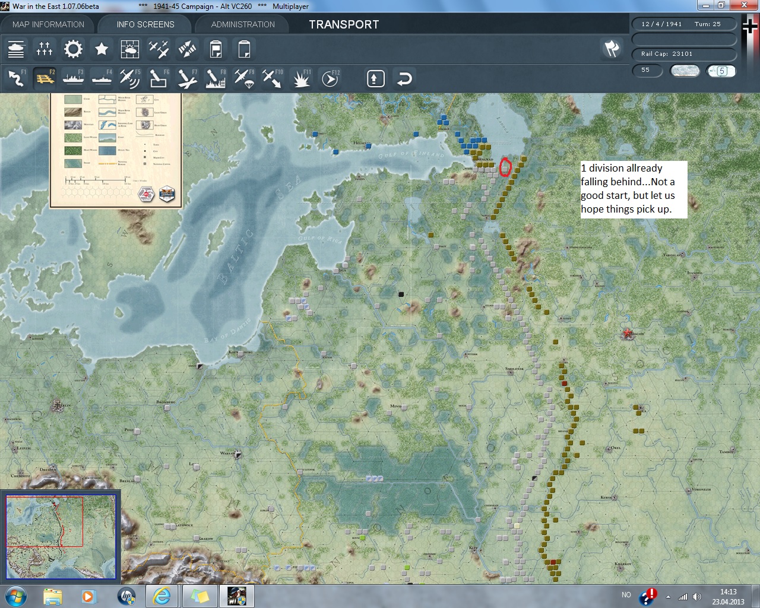Viewport: 760px width, 608px height.
Task: Click the red star Moscow city marker
Action: tap(628, 335)
